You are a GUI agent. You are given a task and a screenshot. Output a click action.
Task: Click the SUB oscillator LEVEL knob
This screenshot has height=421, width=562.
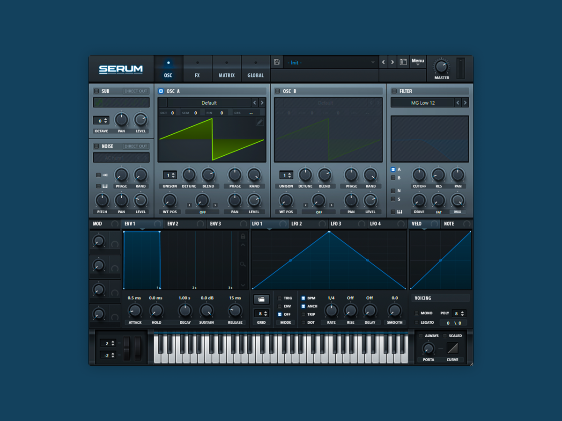click(x=140, y=120)
